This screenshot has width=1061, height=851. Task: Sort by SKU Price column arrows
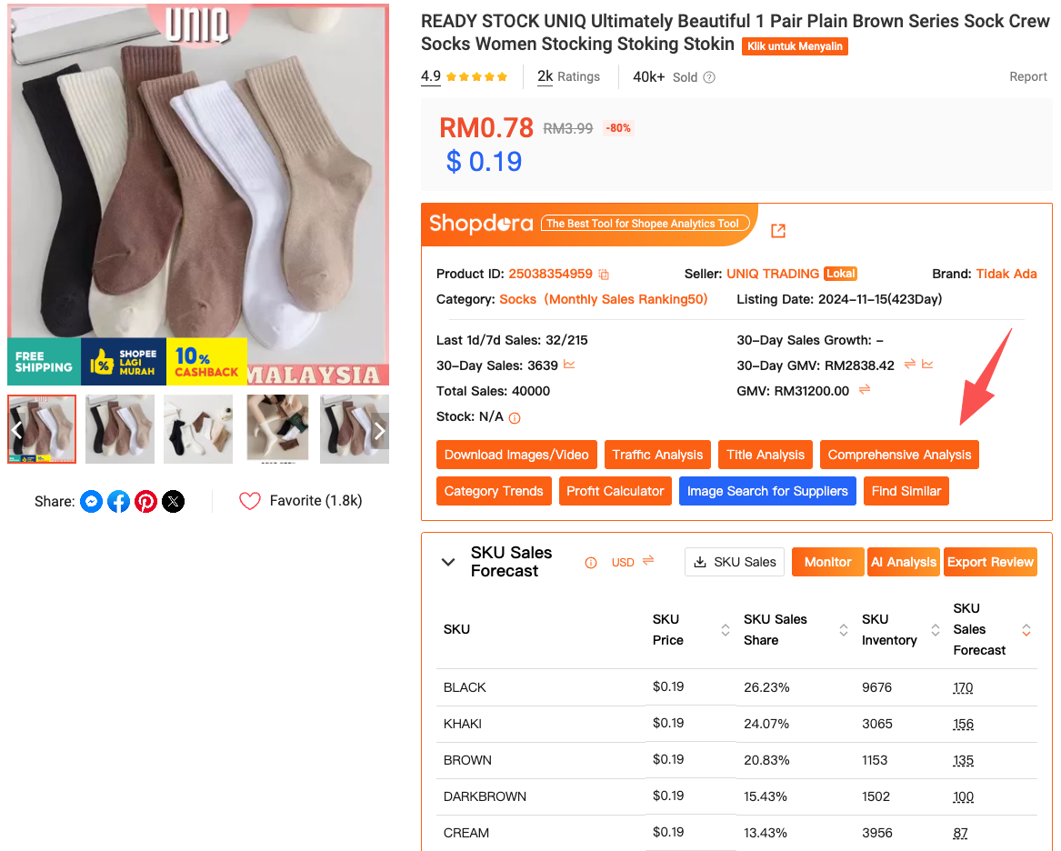click(726, 629)
